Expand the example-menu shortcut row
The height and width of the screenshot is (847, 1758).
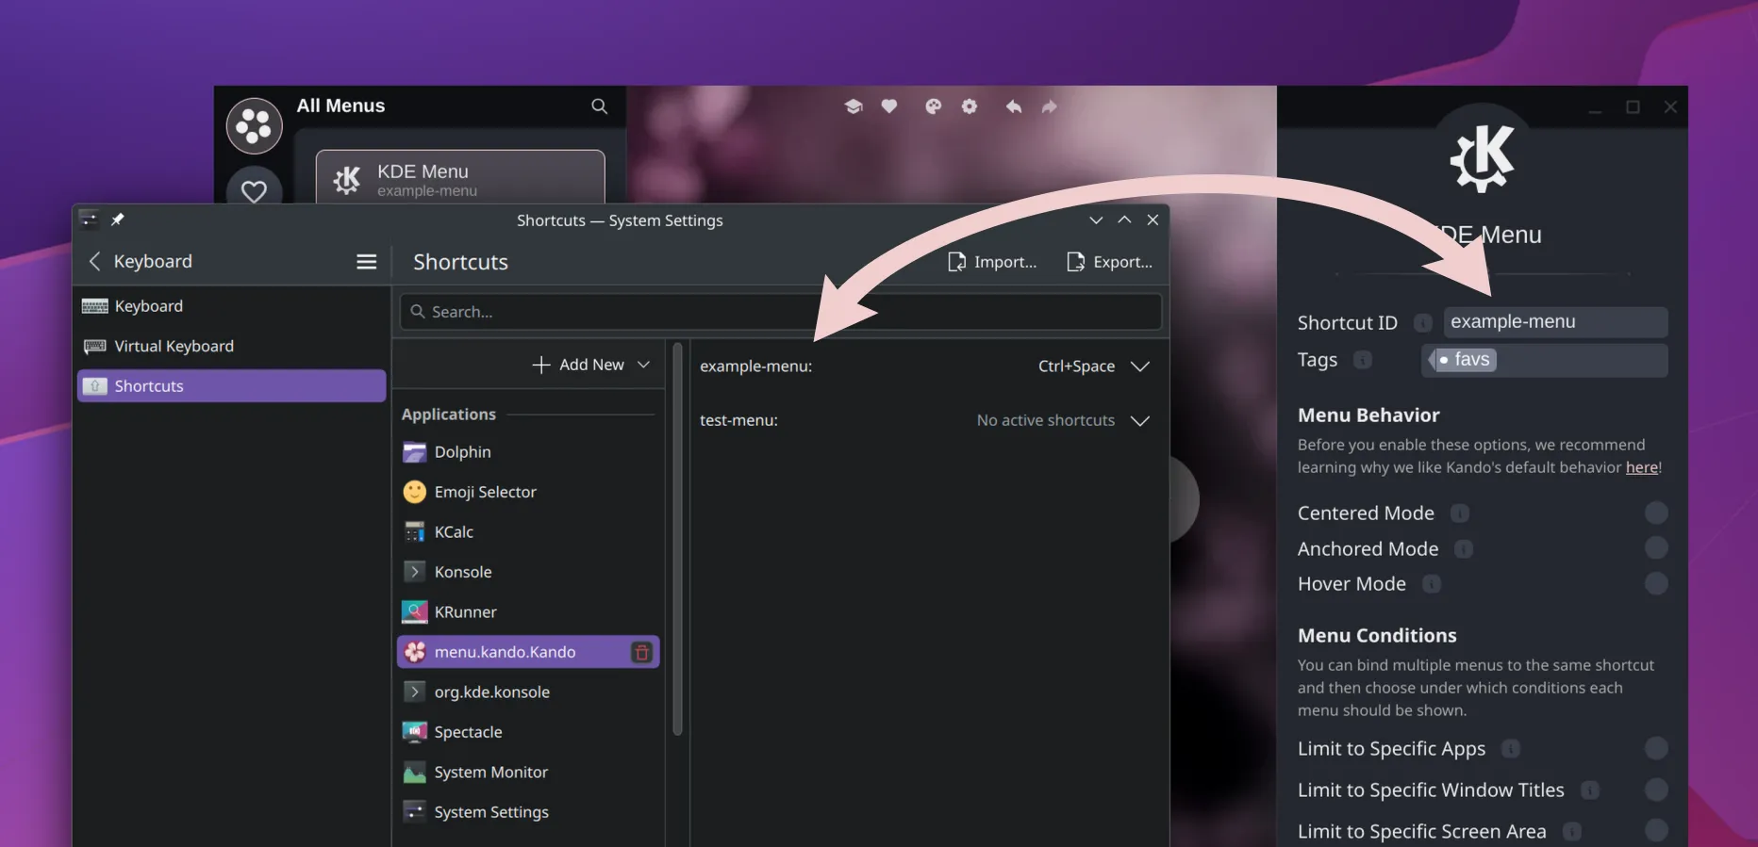click(1140, 366)
